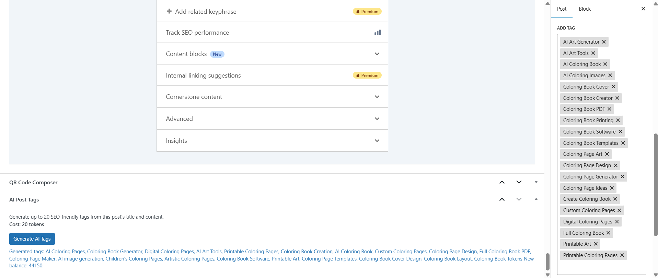Screen dimensions: 658x278
Task: Switch to the Block tab
Action: coord(585,9)
